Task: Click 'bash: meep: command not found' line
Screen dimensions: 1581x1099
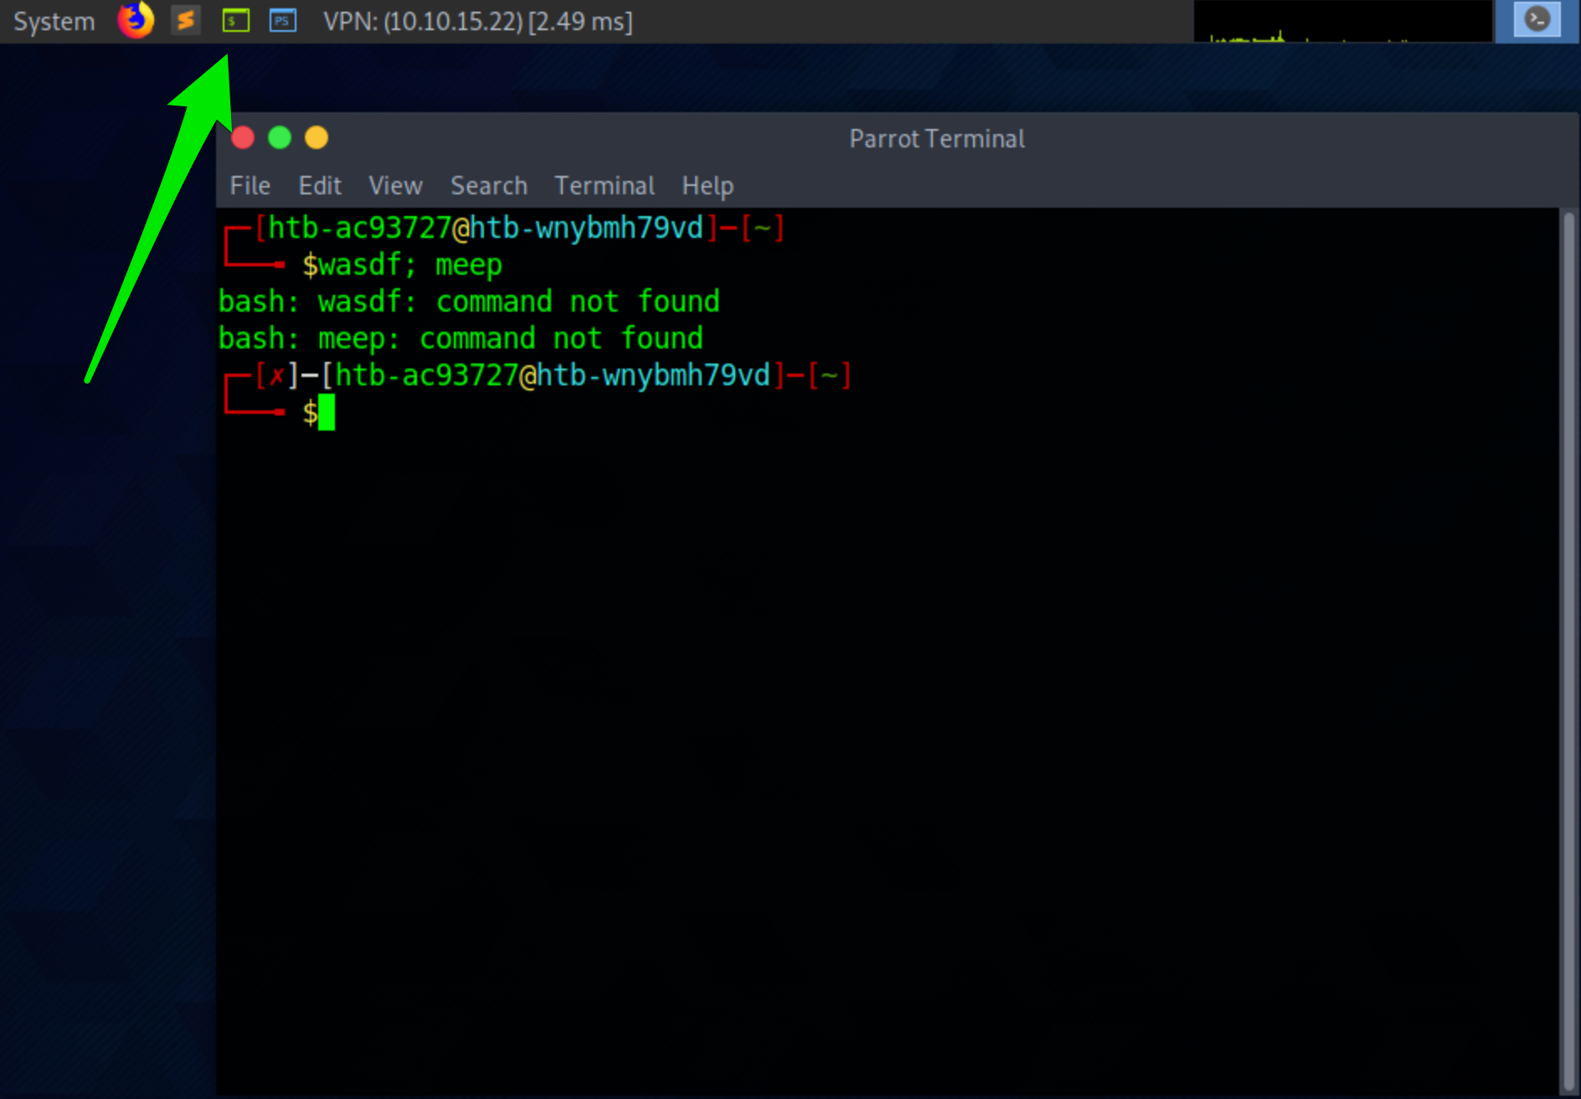Action: 461,338
